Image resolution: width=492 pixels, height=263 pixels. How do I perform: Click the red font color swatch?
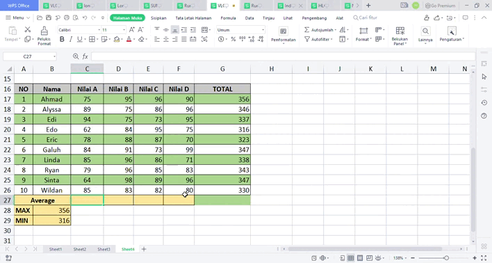point(129,39)
